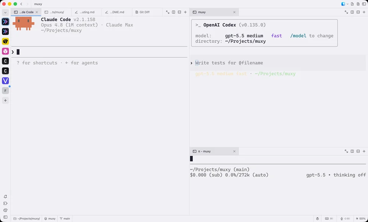This screenshot has width=368, height=222.
Task: Open the main branch selector in status bar
Action: click(x=65, y=219)
